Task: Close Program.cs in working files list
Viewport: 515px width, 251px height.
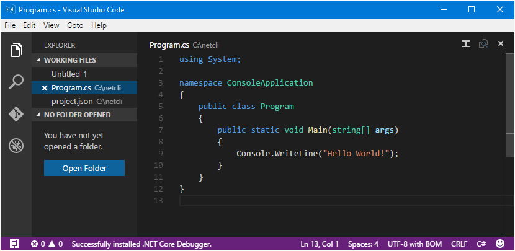Action: tap(45, 88)
